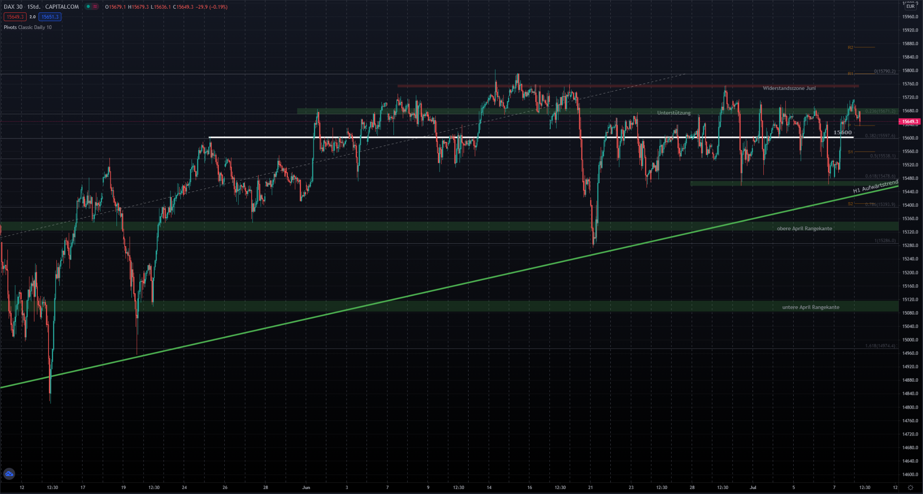Click the pink approximate data icon
This screenshot has height=494, width=923.
tap(95, 7)
